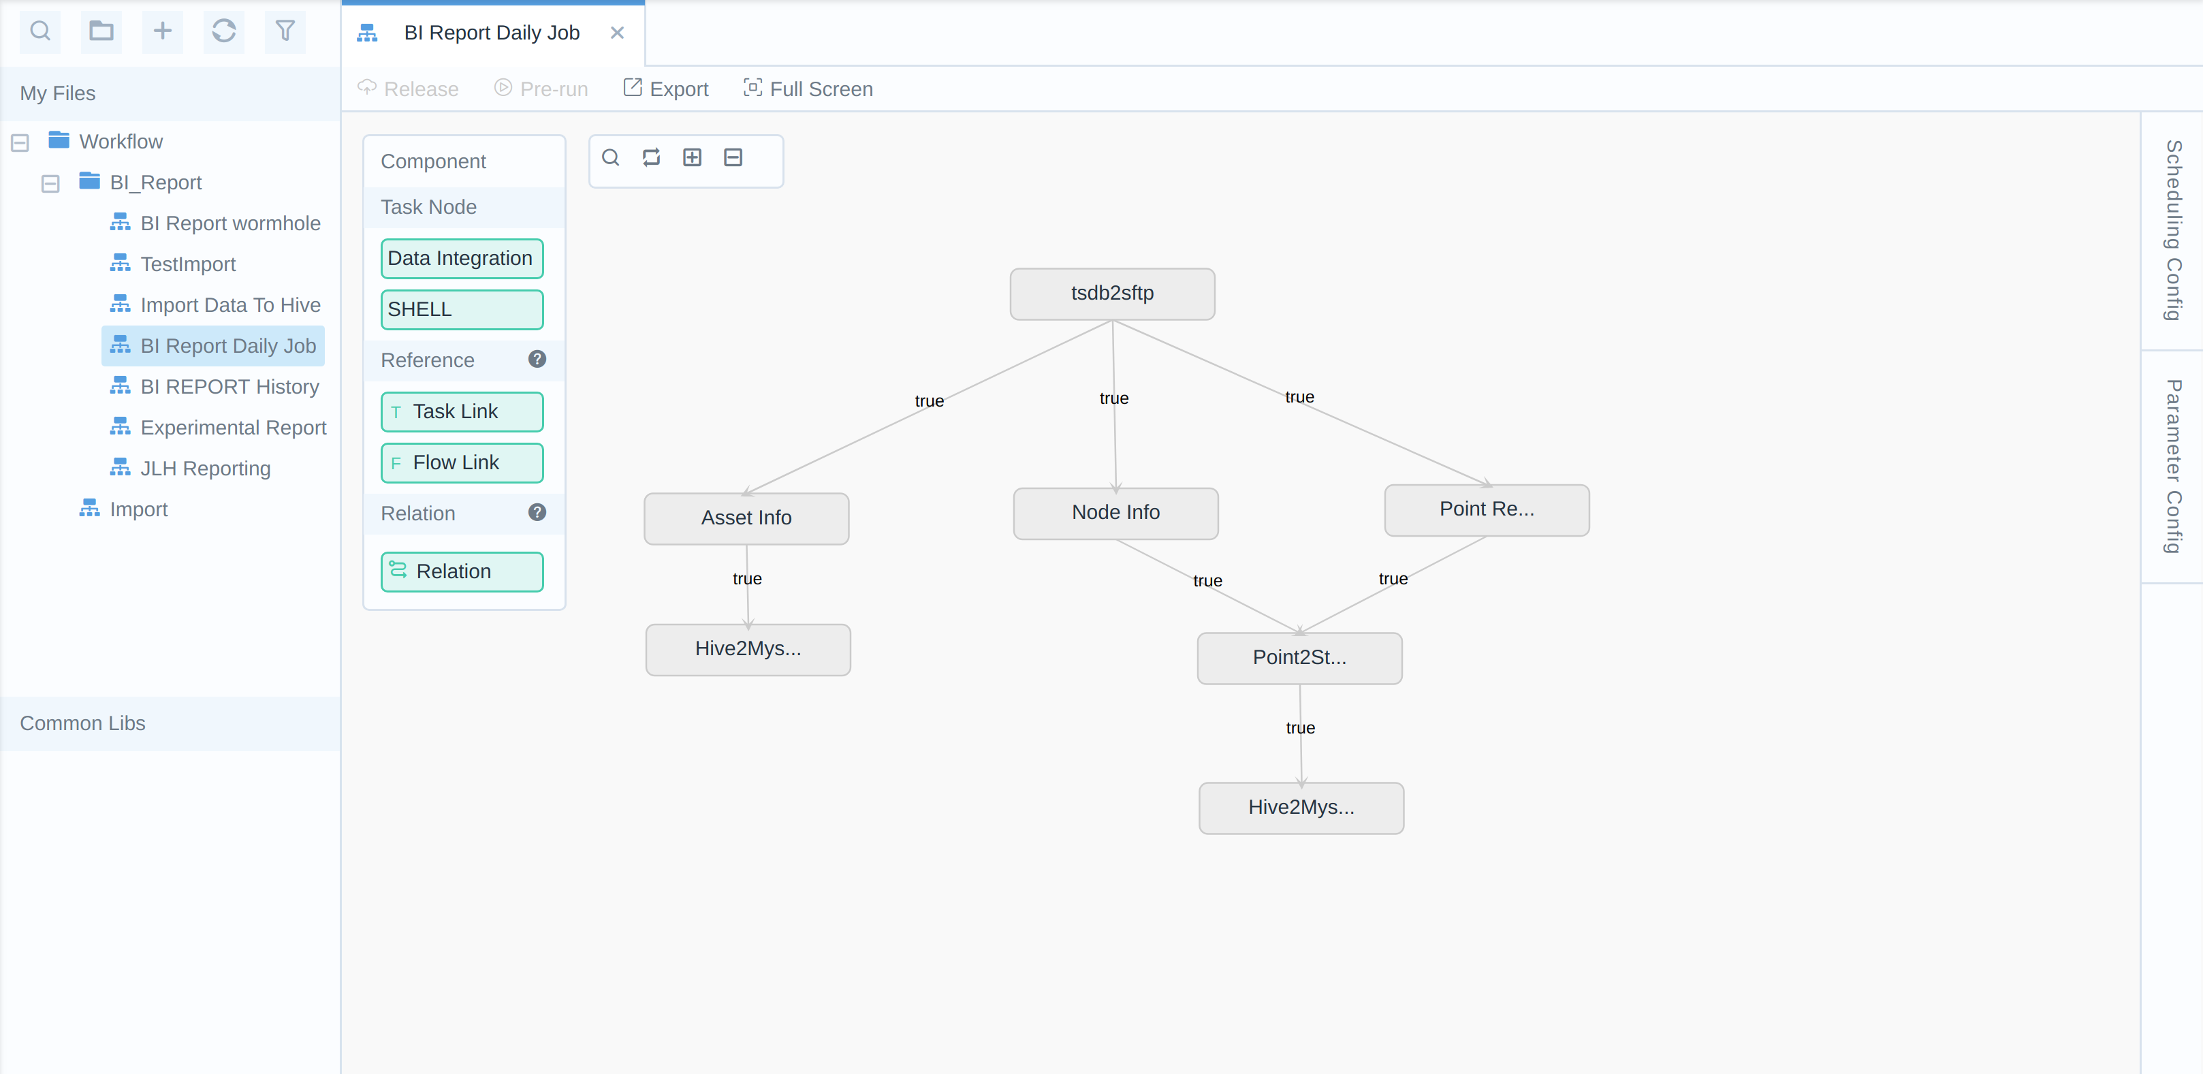Screen dimensions: 2203x1074
Task: Collapse the BI_Report folder
Action: click(x=50, y=183)
